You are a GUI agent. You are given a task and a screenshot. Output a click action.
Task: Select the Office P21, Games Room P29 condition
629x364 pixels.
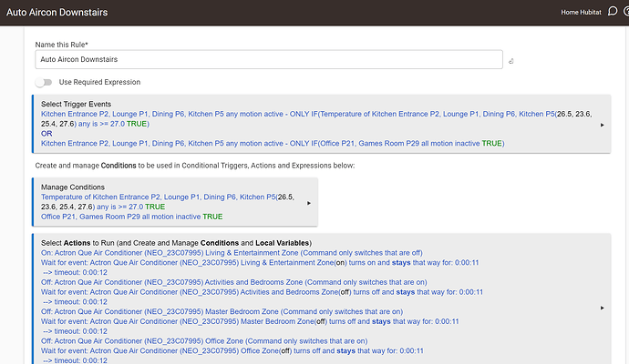coord(131,217)
